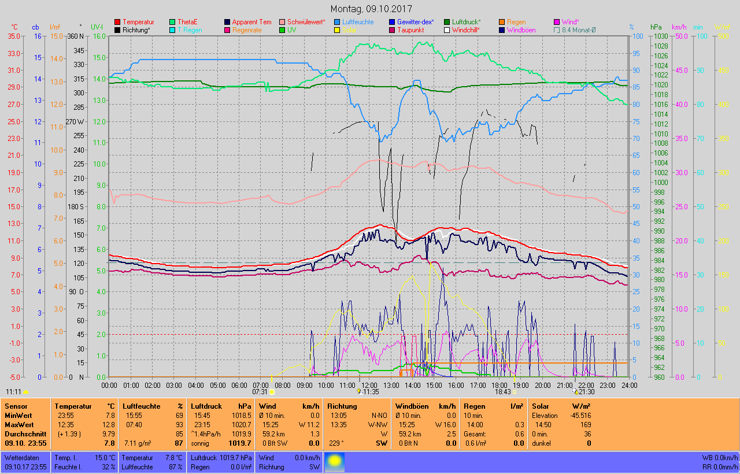Click the yellow Solar legend square
This screenshot has width=740, height=474.
tap(338, 30)
